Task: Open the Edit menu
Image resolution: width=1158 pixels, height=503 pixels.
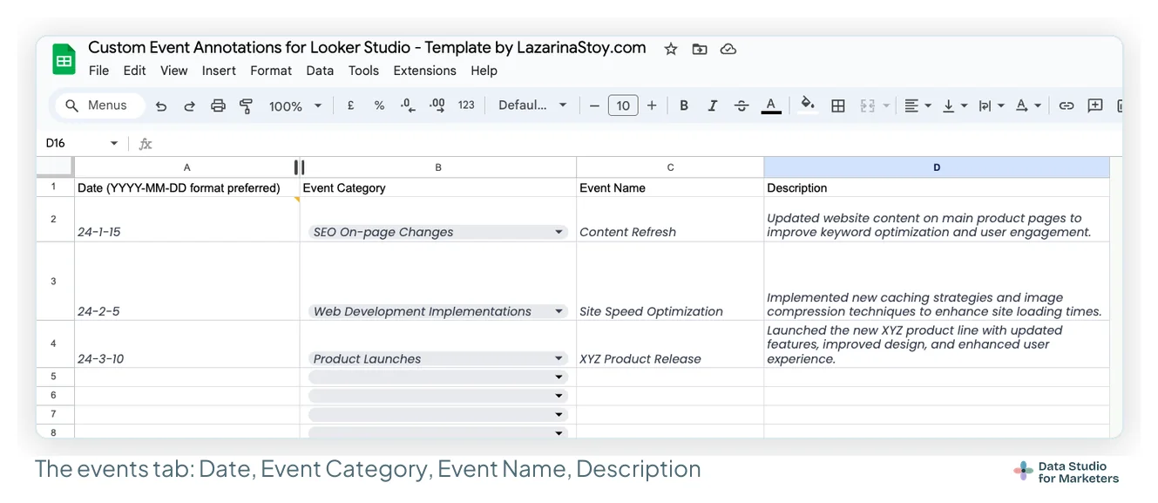Action: (x=134, y=71)
